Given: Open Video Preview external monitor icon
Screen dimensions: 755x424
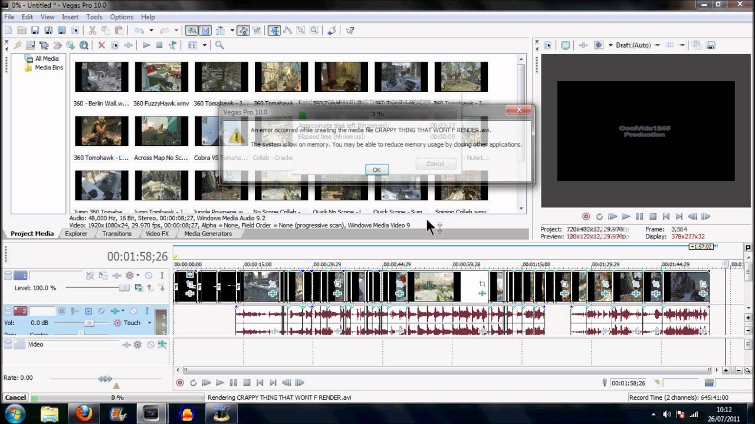Looking at the screenshot, I should (x=565, y=45).
